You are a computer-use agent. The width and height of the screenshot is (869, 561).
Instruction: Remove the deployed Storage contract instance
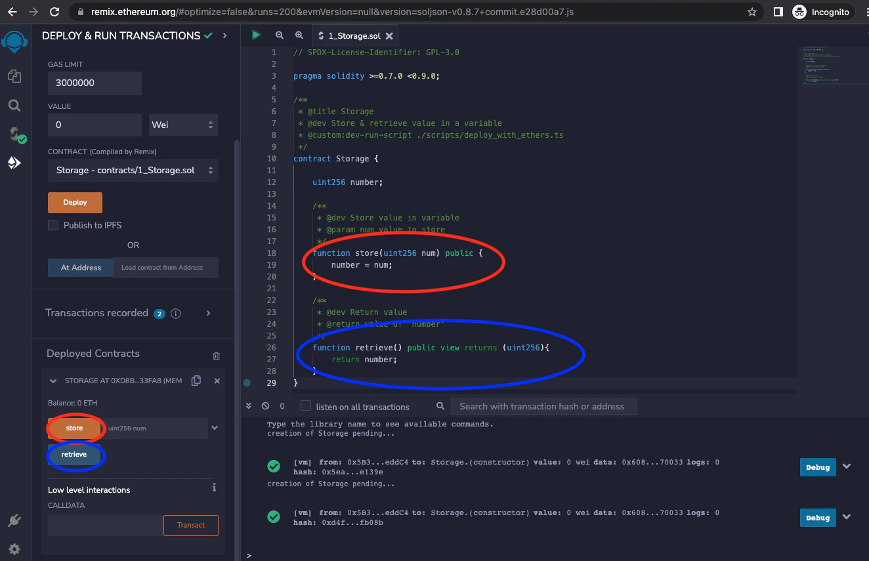click(217, 381)
